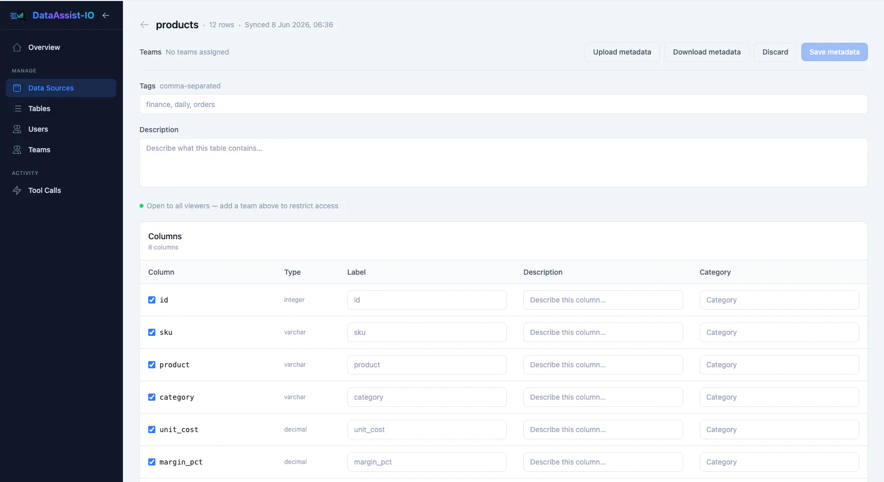Click Download metadata button
The width and height of the screenshot is (884, 482).
point(707,52)
